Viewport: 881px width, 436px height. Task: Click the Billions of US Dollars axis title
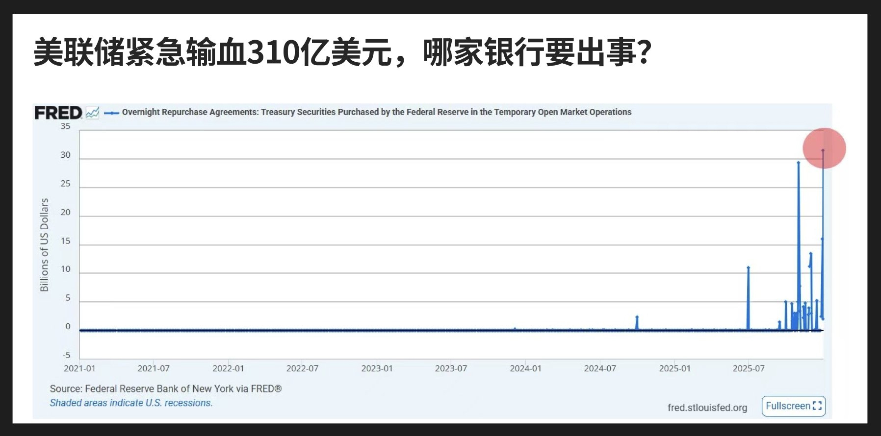[x=44, y=245]
